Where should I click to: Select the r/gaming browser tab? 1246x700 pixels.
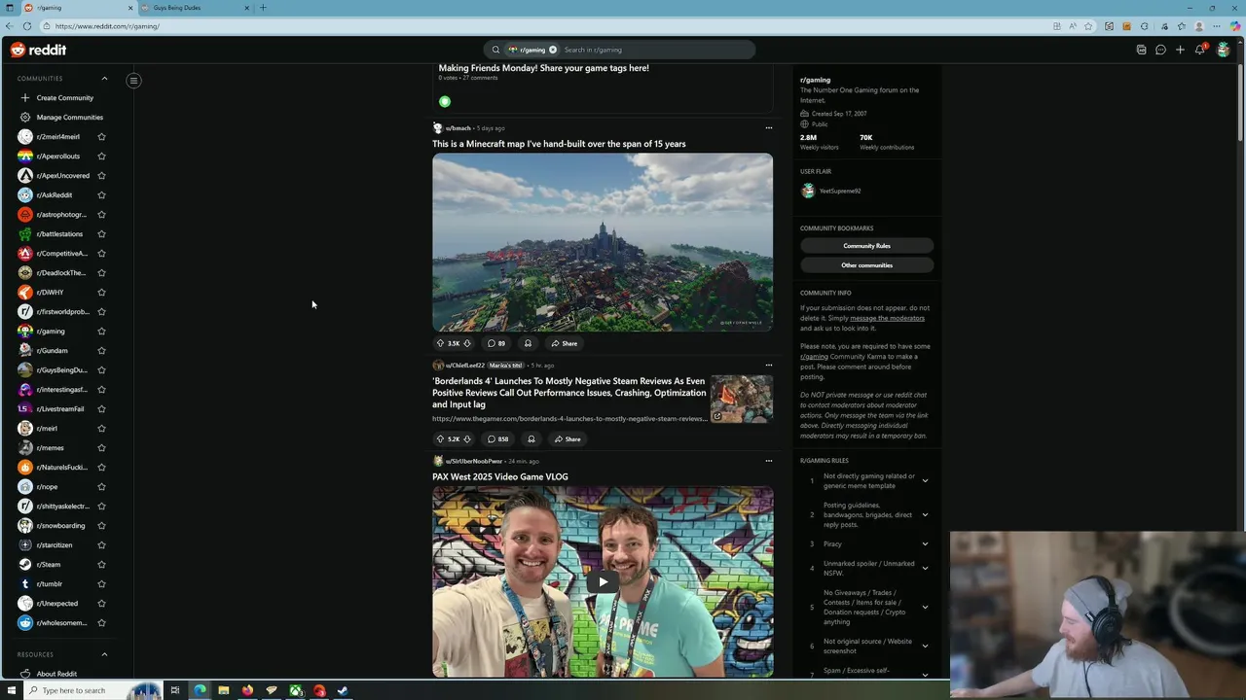(78, 8)
